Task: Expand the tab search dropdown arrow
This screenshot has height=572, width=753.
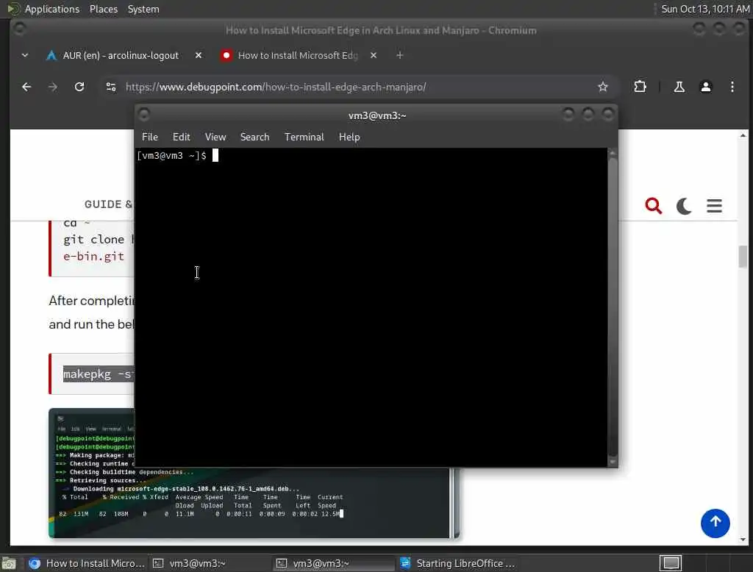Action: tap(25, 55)
